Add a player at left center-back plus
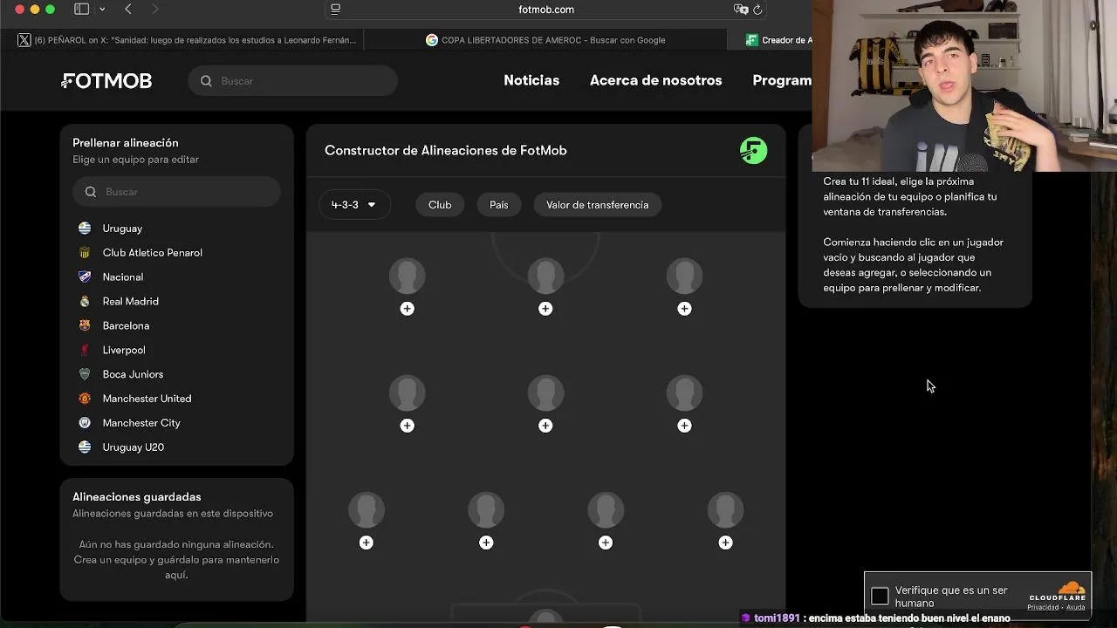1117x628 pixels. 486,543
